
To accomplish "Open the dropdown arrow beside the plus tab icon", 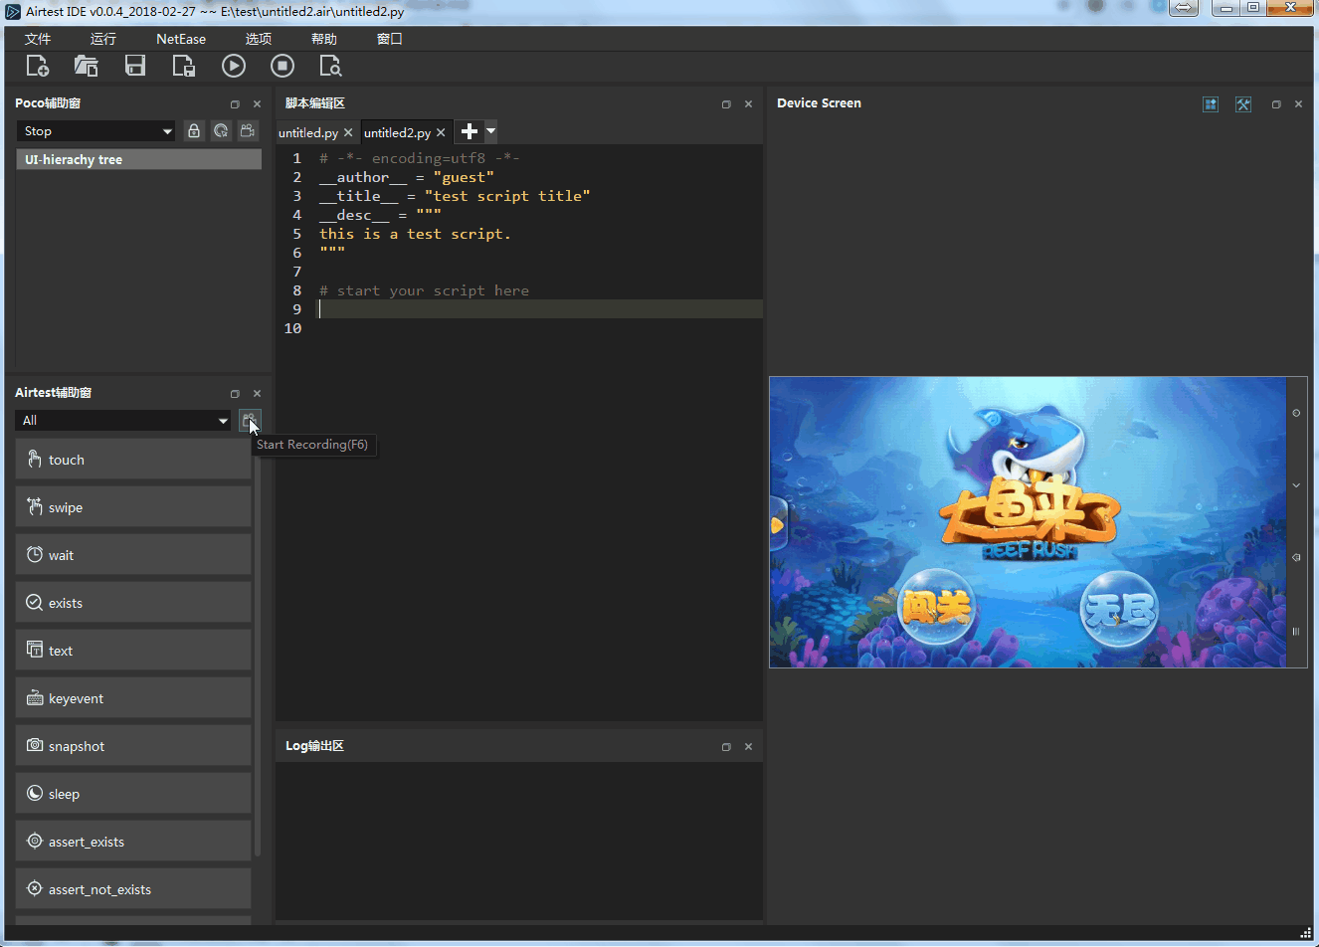I will click(x=490, y=131).
